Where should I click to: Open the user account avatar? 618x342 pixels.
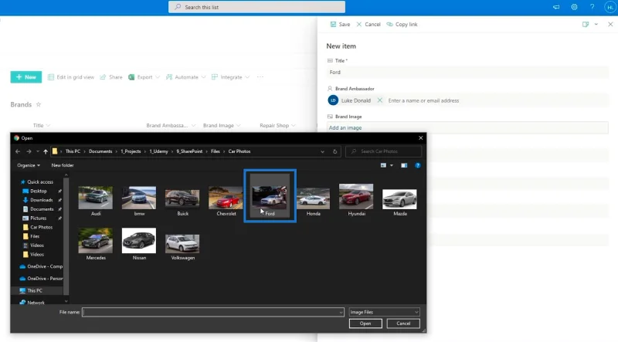pos(610,7)
